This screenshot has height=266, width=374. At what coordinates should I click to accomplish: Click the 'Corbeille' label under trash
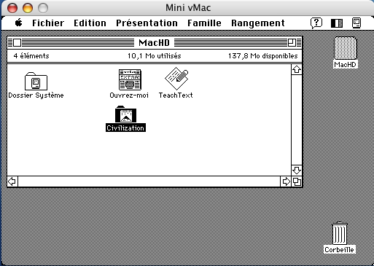[340, 250]
